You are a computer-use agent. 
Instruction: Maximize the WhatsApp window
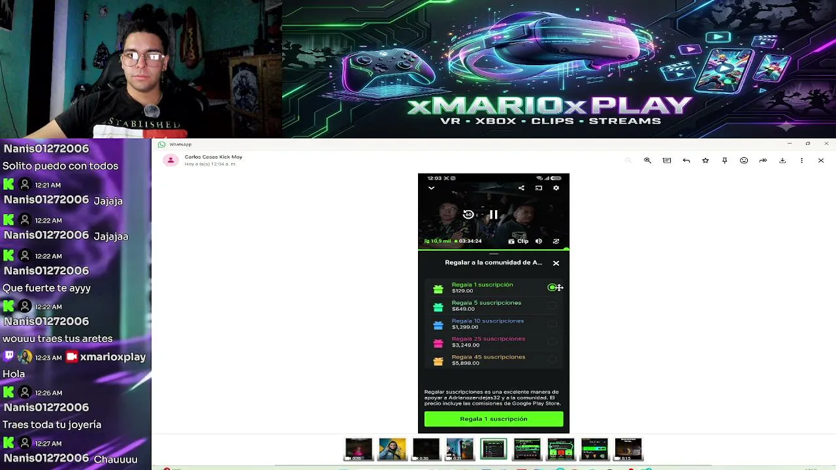tap(807, 144)
